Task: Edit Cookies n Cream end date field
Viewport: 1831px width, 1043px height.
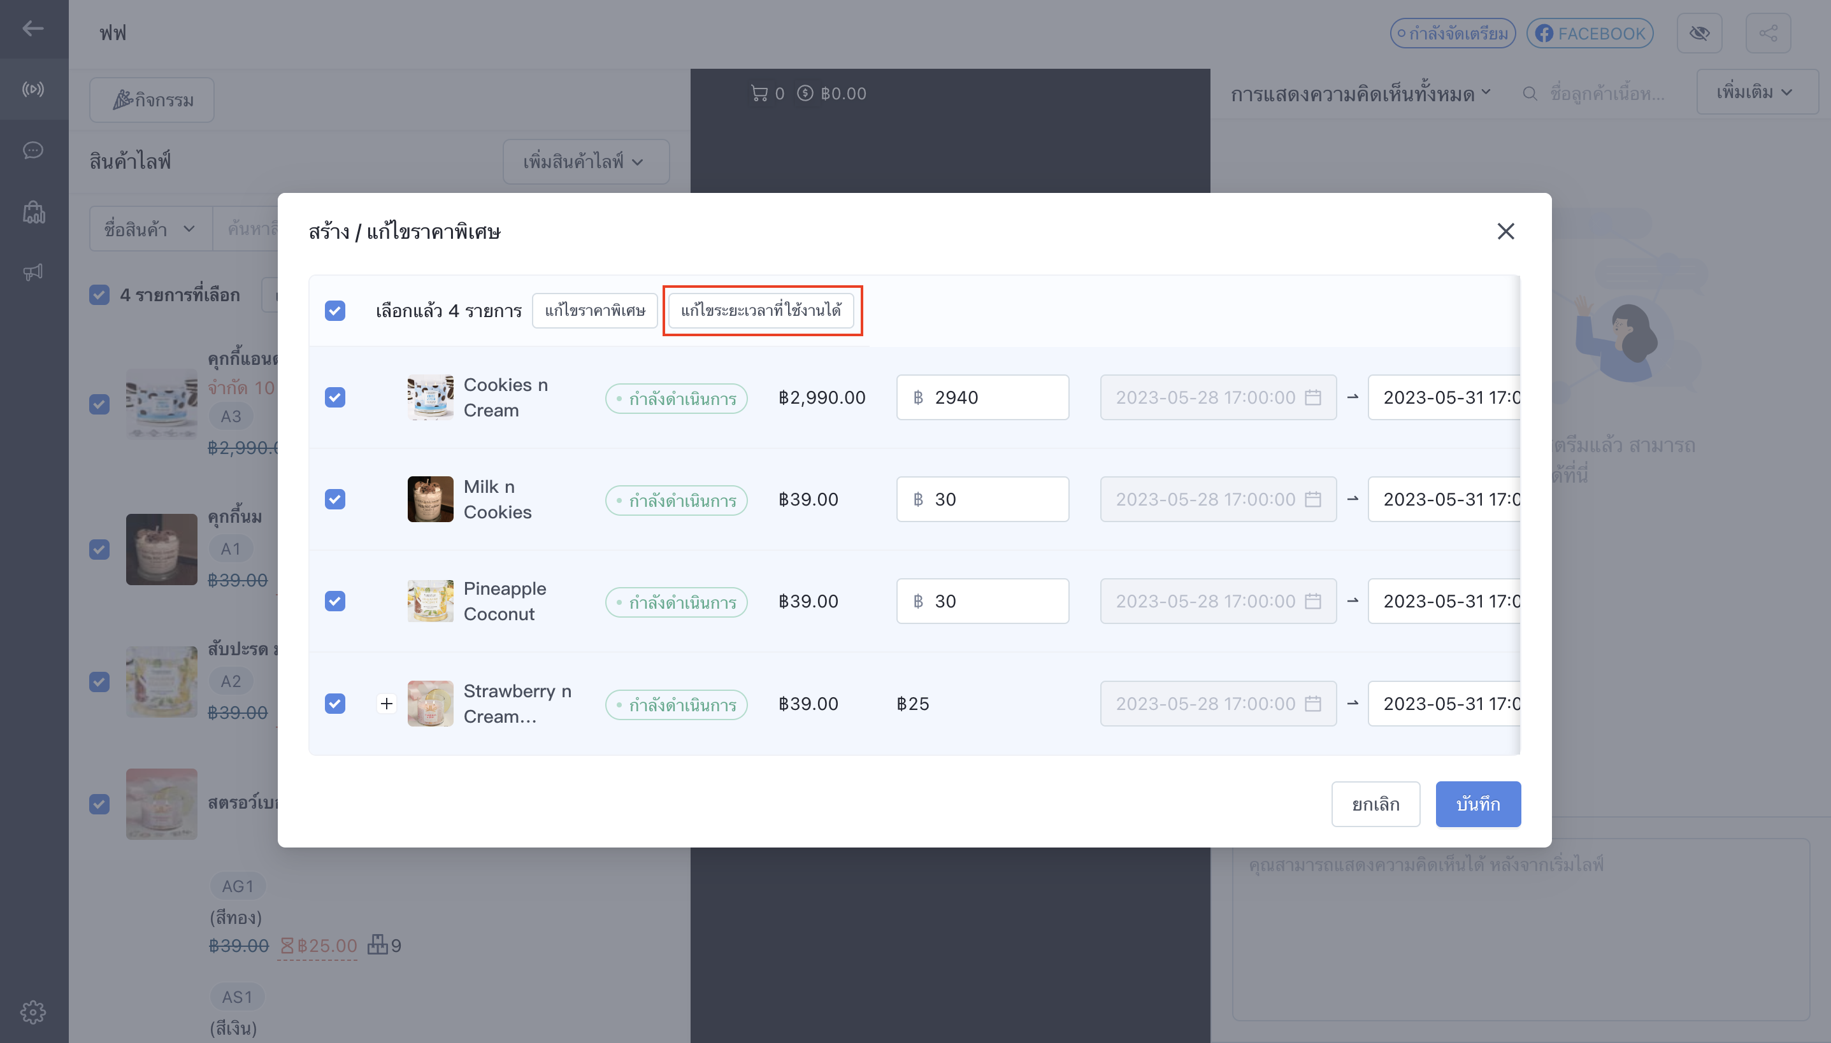Action: pyautogui.click(x=1443, y=397)
